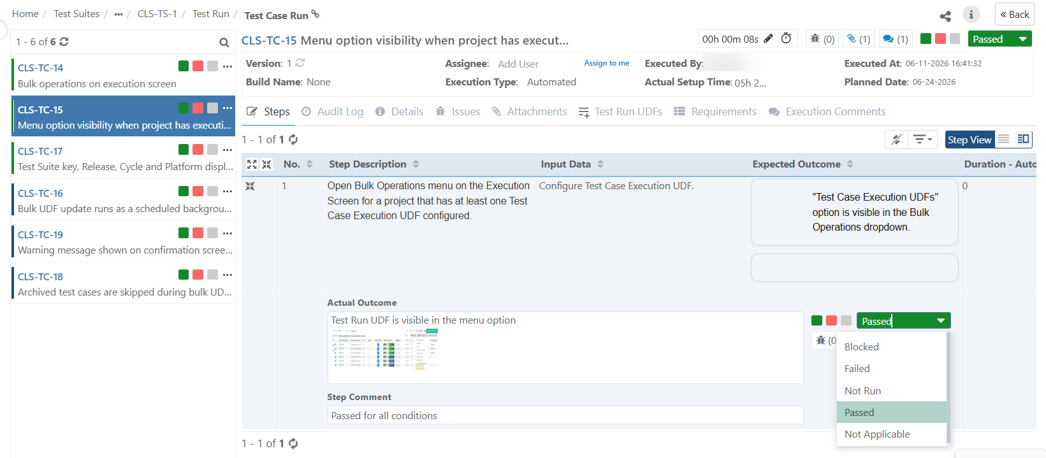Open more options for CLS-TC-15
Image resolution: width=1046 pixels, height=458 pixels.
coord(228,108)
